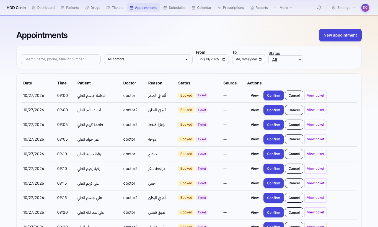
Task: Go to the Patients page
Action: pos(70,8)
